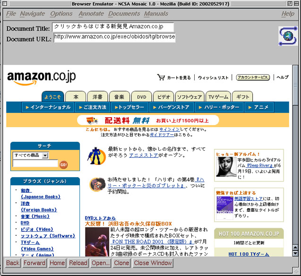Click the Document URL field
301x276 pixels.
115,37
